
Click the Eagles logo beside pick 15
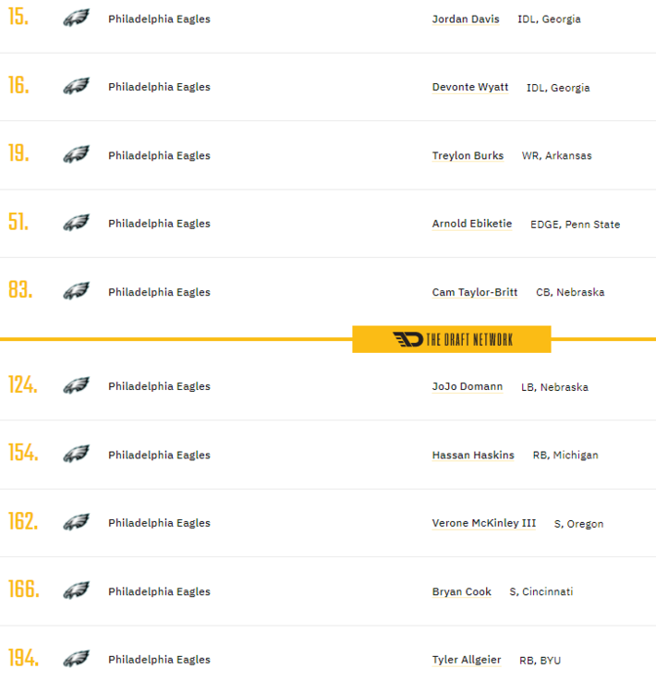[x=76, y=18]
